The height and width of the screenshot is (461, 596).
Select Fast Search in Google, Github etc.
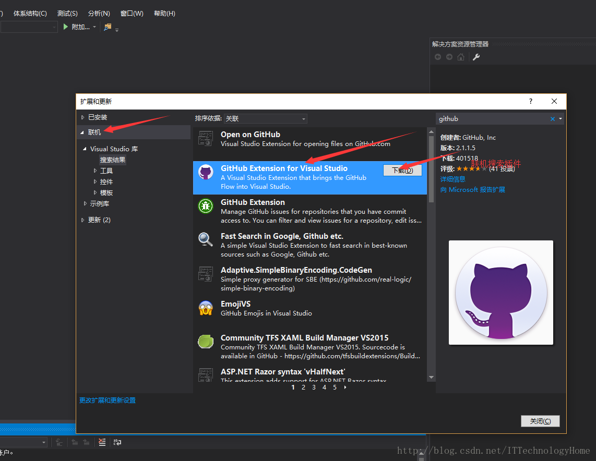pos(310,245)
